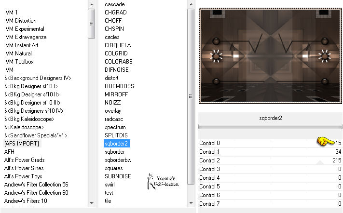Choose the sqborderbw filter
343x213 pixels.
118,160
